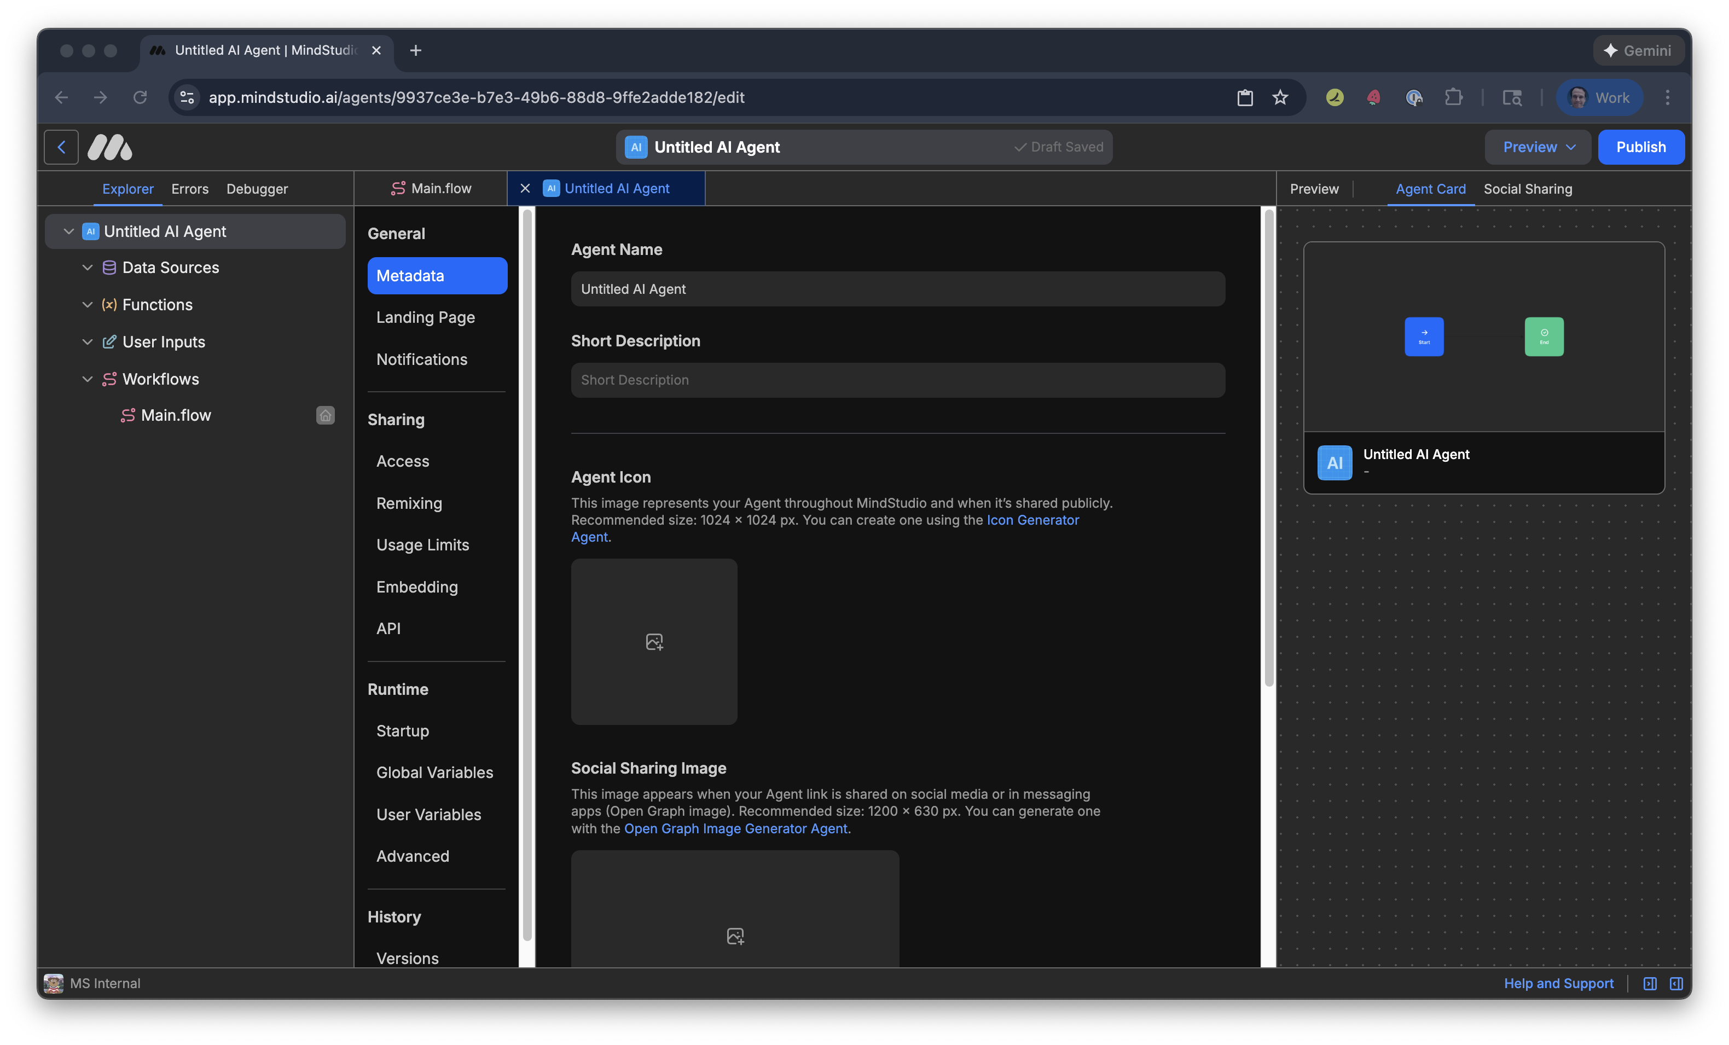Screen dimensions: 1729x1045
Task: Select the End node on the agent canvas
Action: [x=1544, y=336]
